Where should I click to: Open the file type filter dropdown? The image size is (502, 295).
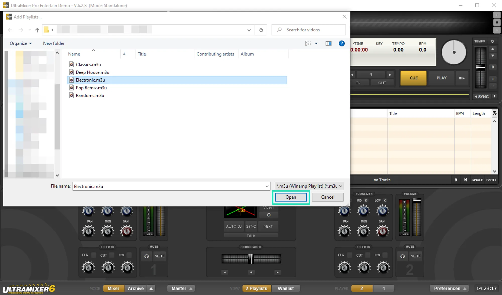click(x=309, y=186)
